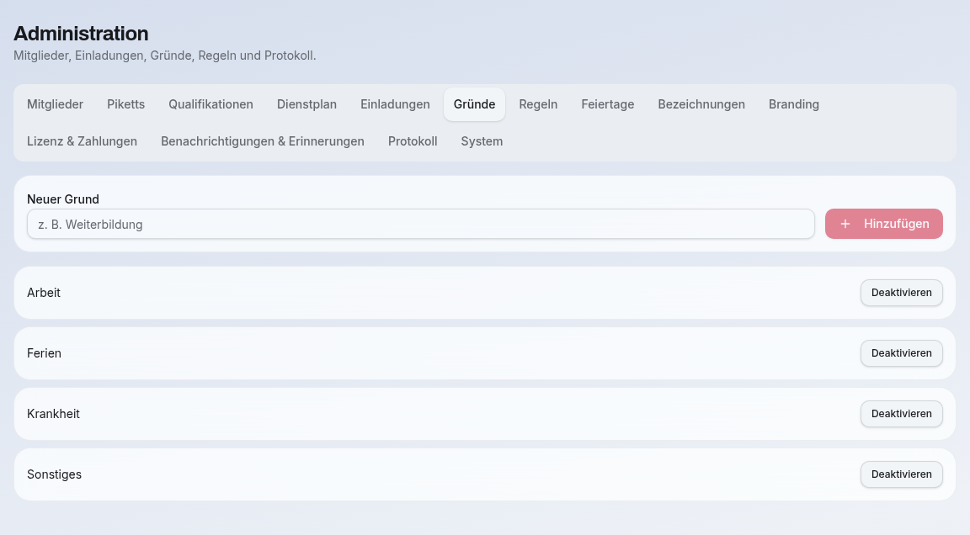Deactivate the Sonstiges reason
Screen dimensions: 970x535
tap(901, 474)
